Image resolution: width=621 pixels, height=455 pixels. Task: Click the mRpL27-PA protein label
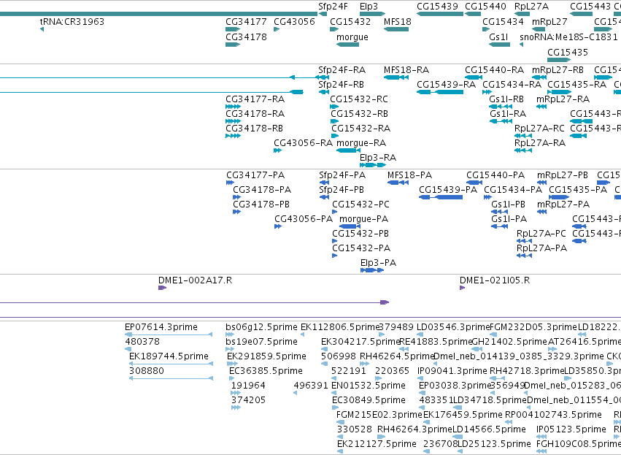tap(563, 204)
